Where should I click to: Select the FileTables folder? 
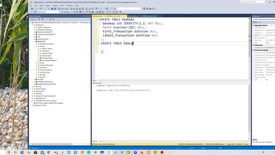46,51
